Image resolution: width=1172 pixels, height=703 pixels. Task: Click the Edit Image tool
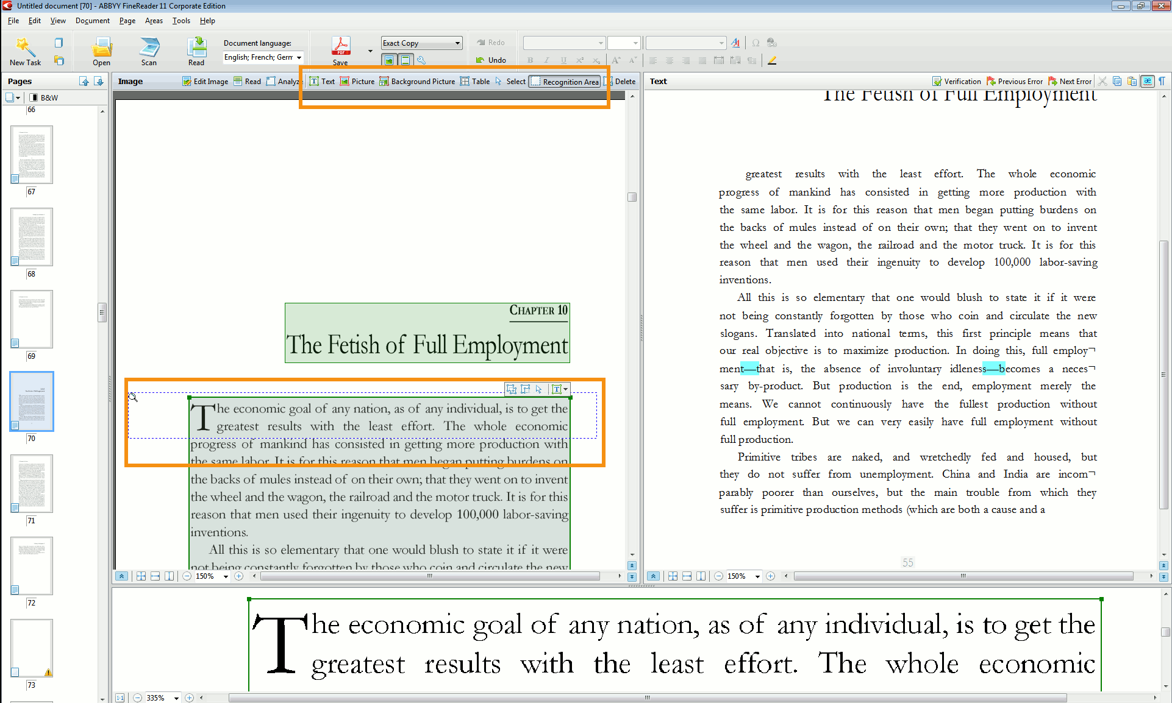pos(205,82)
